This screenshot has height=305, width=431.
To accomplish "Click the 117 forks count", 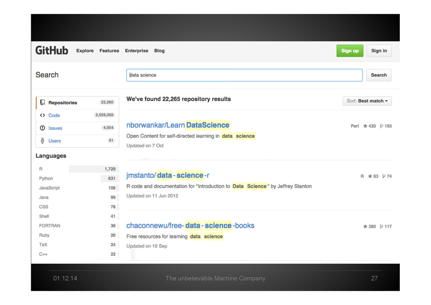I will (388, 226).
